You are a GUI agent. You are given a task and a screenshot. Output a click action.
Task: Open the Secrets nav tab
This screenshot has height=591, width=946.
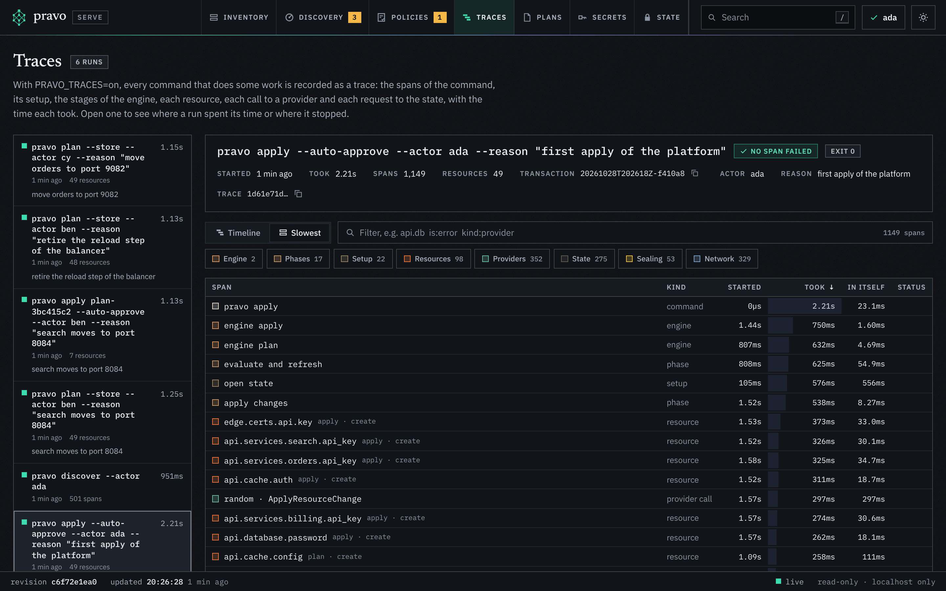pos(602,17)
